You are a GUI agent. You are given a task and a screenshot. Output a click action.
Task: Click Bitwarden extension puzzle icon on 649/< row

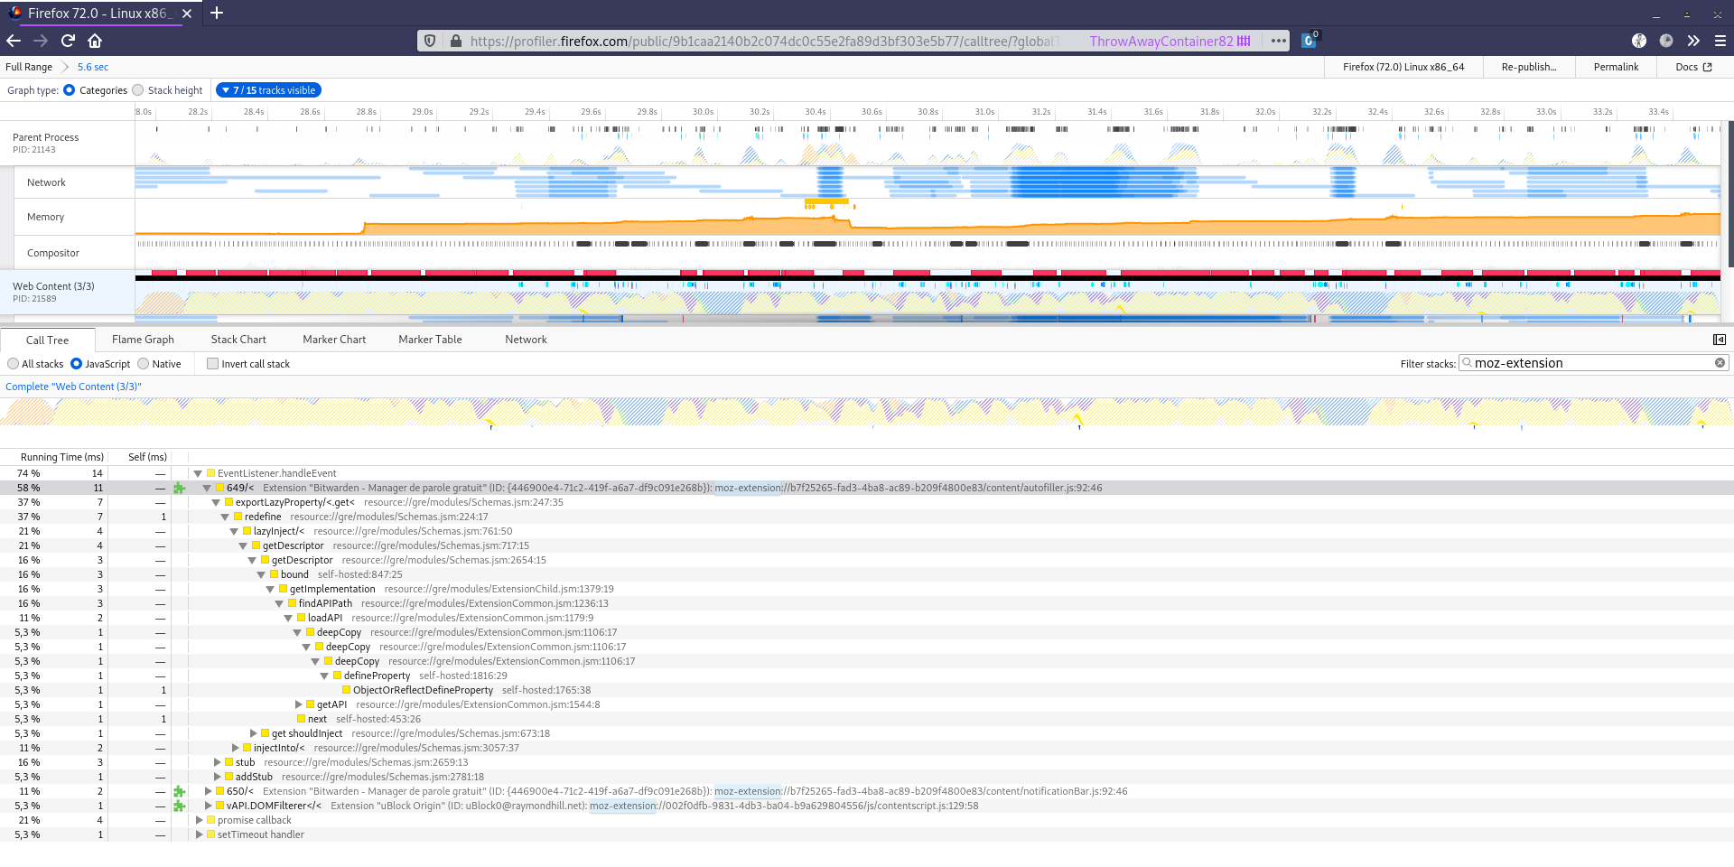point(179,488)
